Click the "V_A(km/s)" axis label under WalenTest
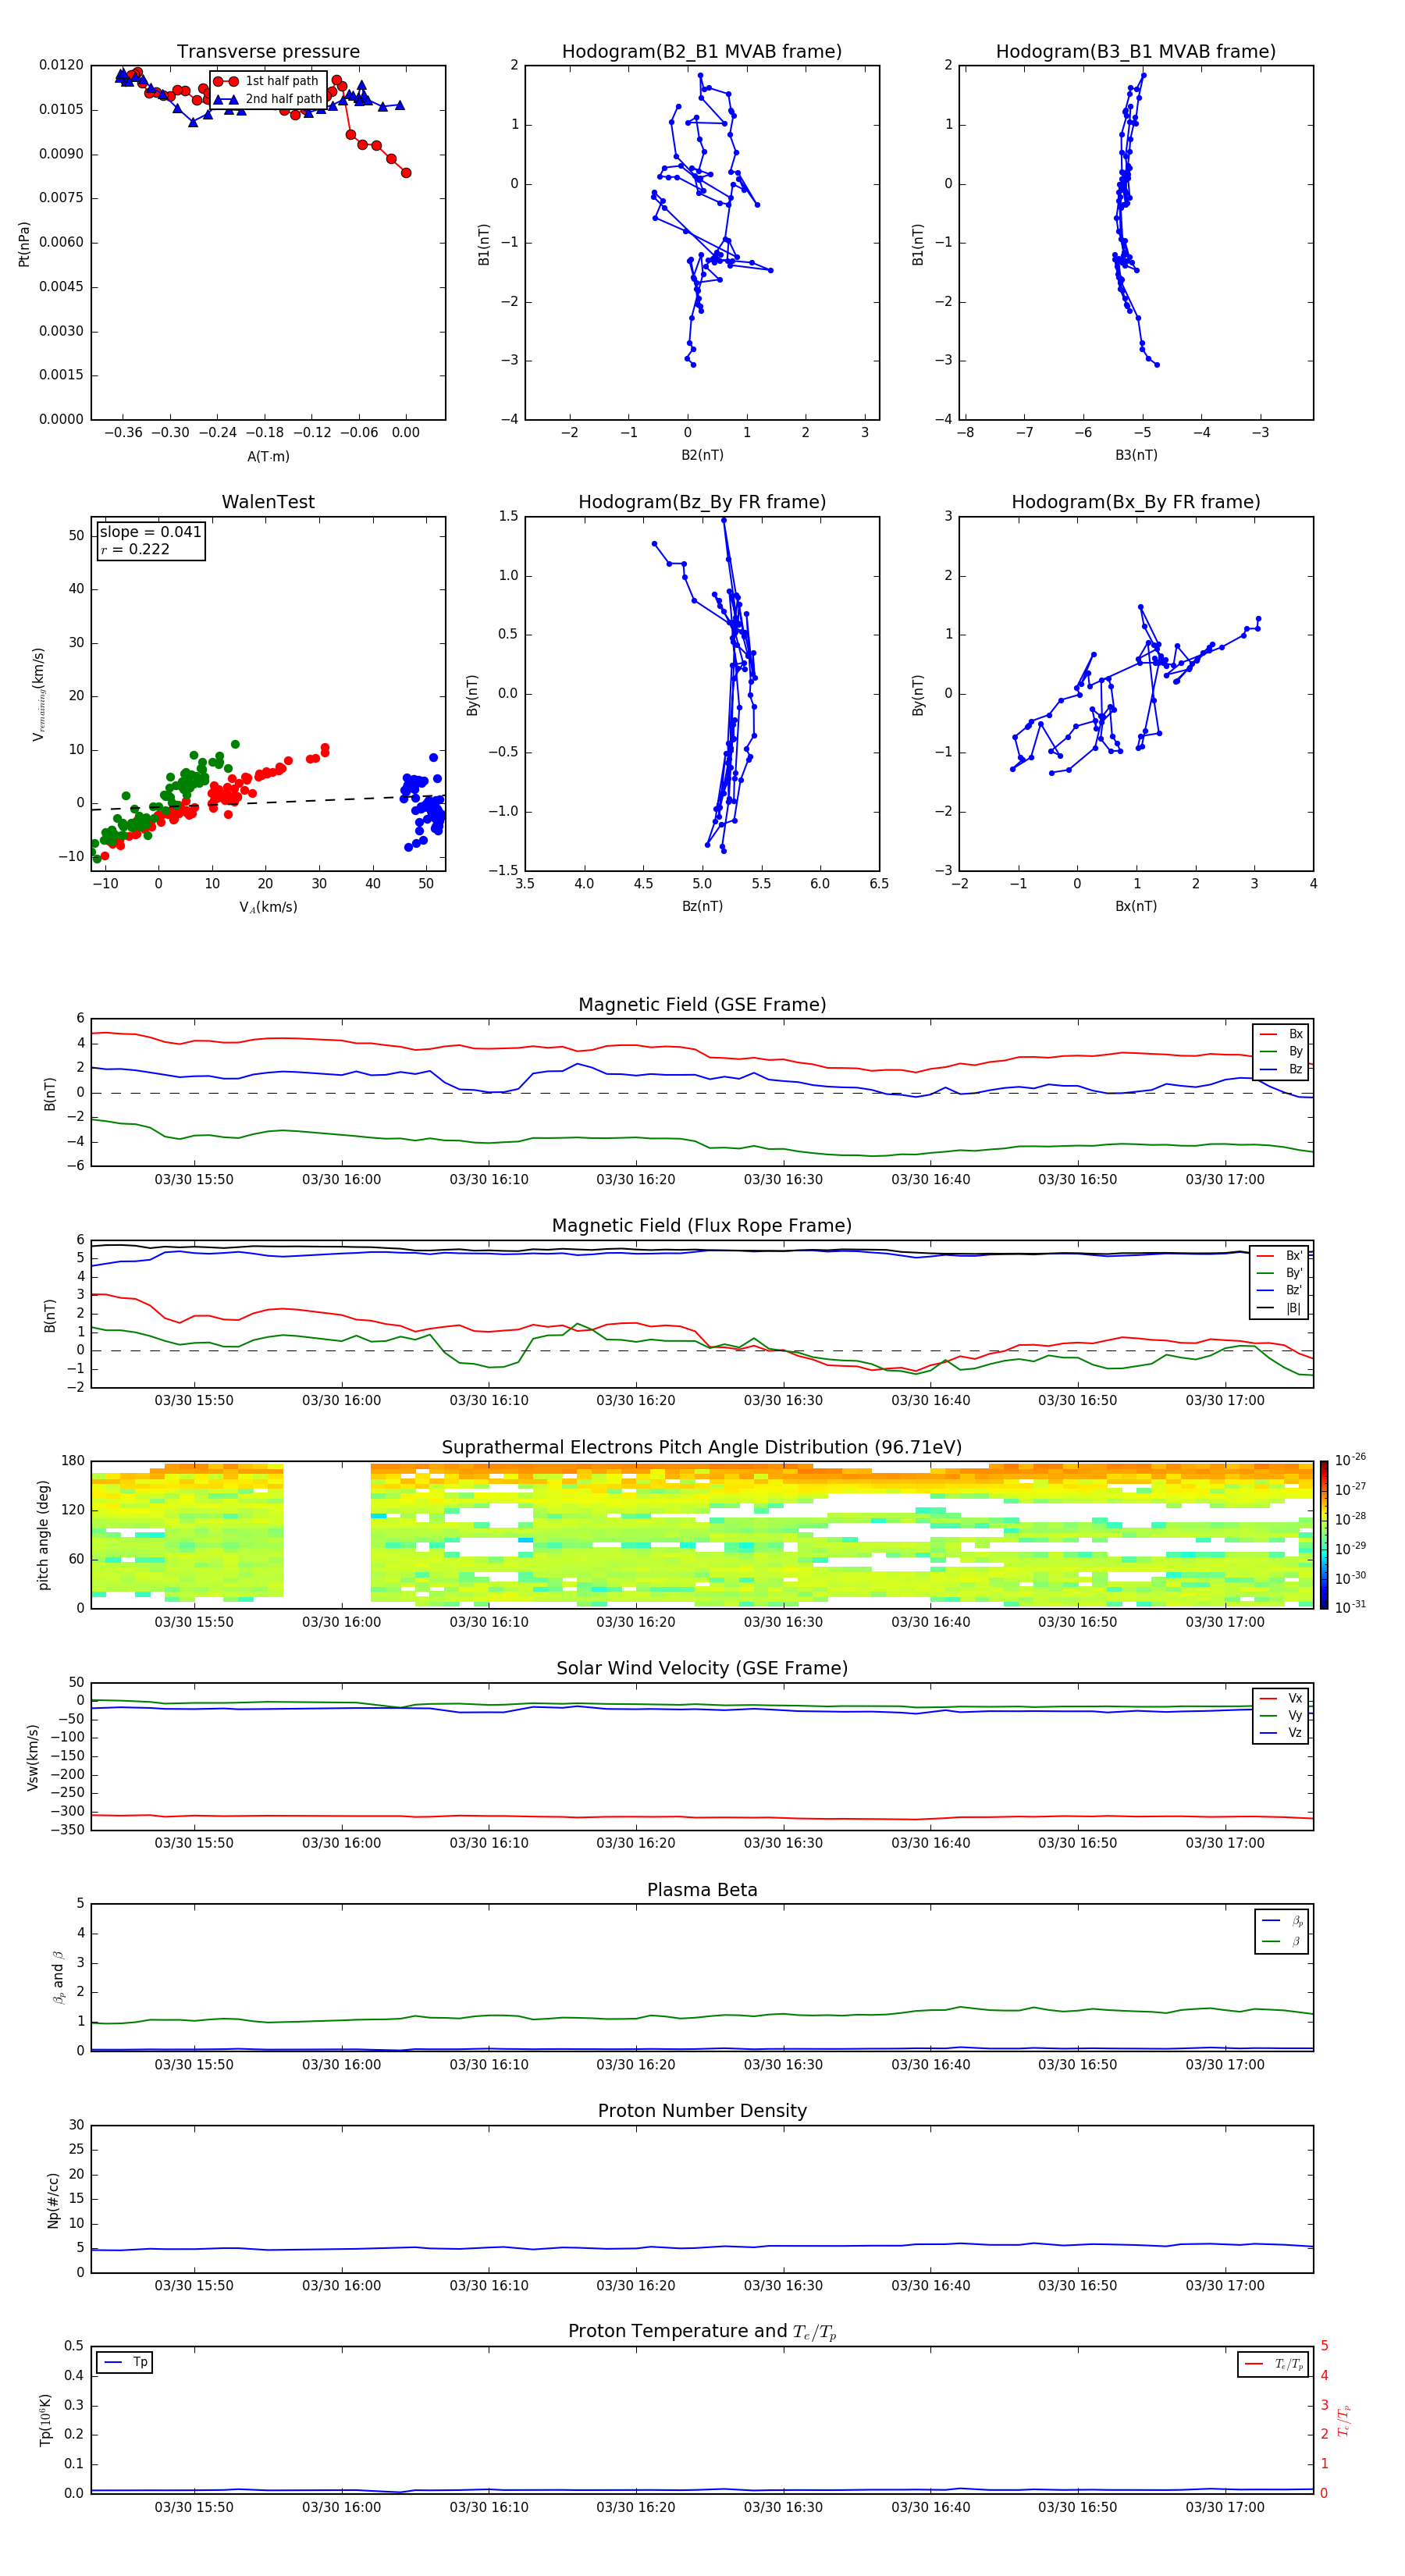 click(268, 907)
